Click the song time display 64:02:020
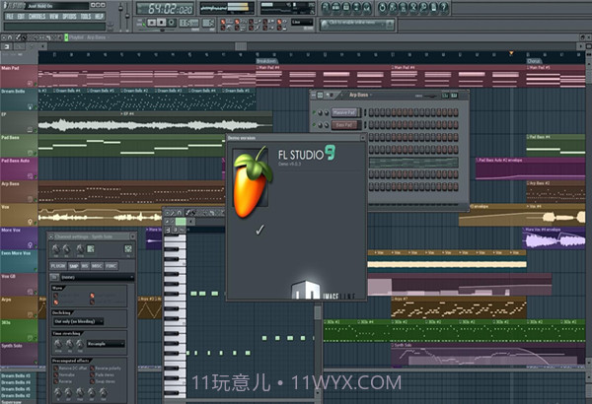The width and height of the screenshot is (592, 404). (x=165, y=8)
